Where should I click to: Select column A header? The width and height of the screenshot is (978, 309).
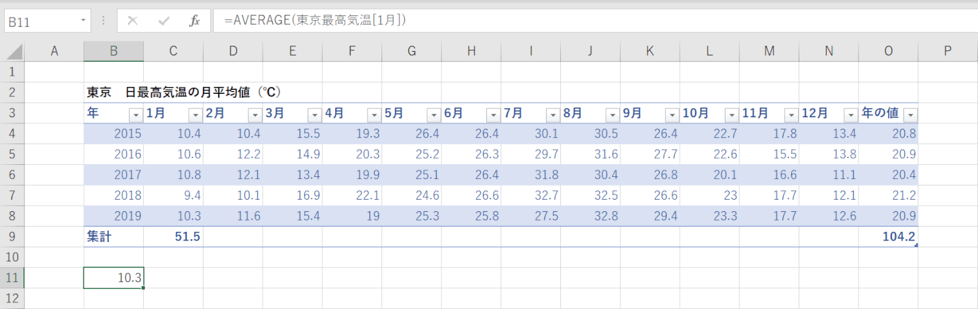point(54,52)
